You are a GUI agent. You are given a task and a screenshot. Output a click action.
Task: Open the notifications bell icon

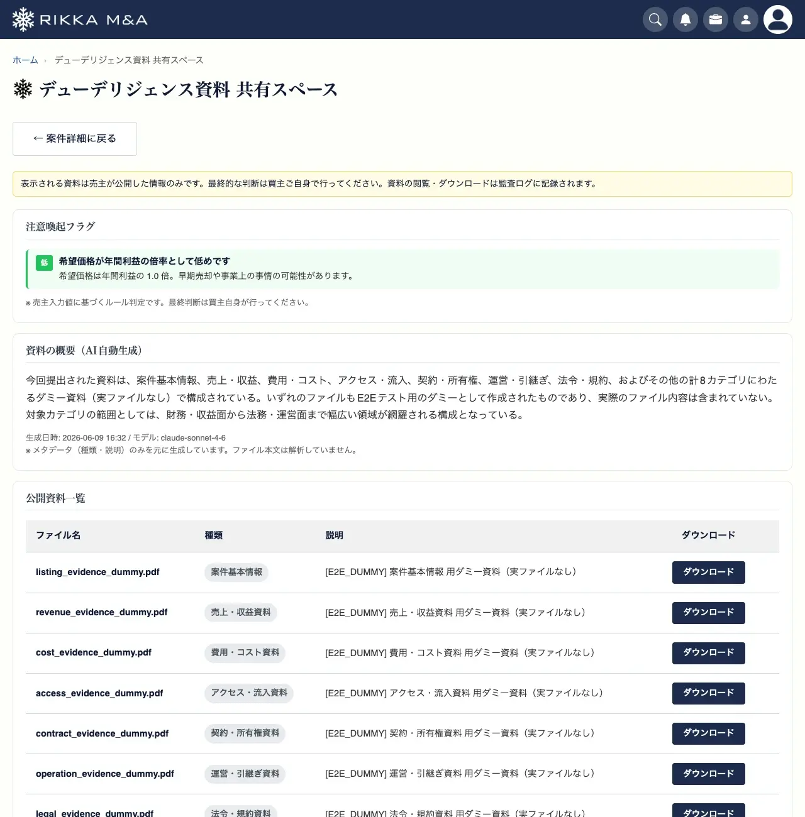686,19
